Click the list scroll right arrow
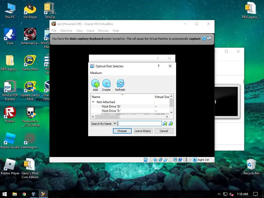This screenshot has width=264, height=198. click(x=167, y=117)
